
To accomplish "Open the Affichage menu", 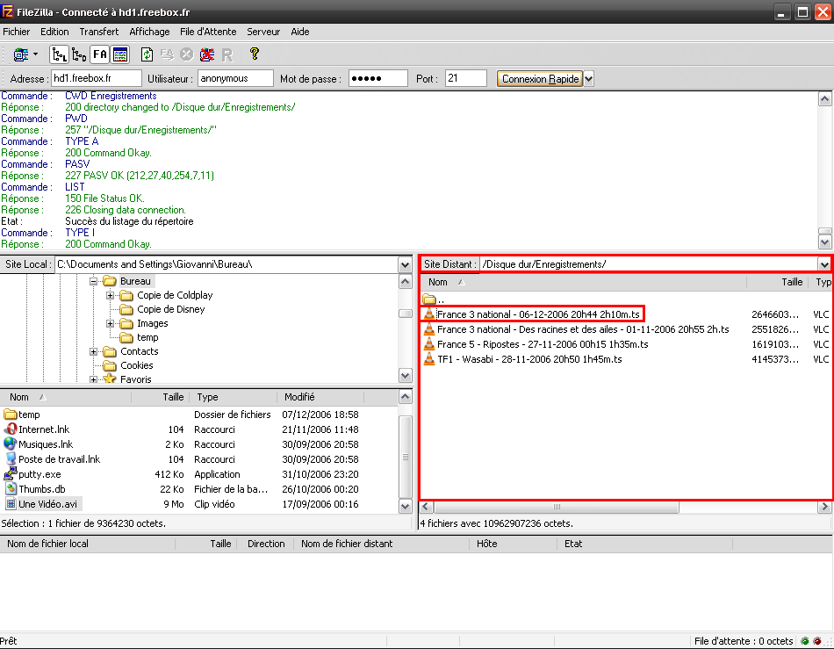I will (x=149, y=32).
